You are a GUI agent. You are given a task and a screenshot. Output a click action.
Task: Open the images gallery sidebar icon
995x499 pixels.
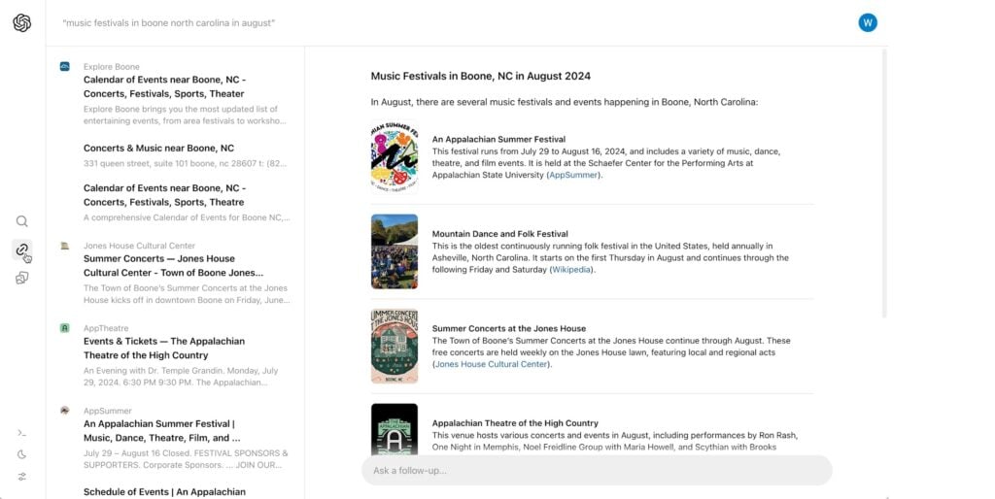click(22, 278)
